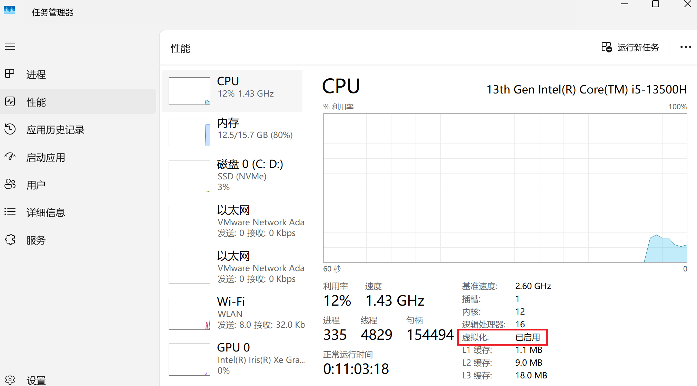This screenshot has width=697, height=386.
Task: Open the 进程 processes icon
Action: (x=10, y=74)
